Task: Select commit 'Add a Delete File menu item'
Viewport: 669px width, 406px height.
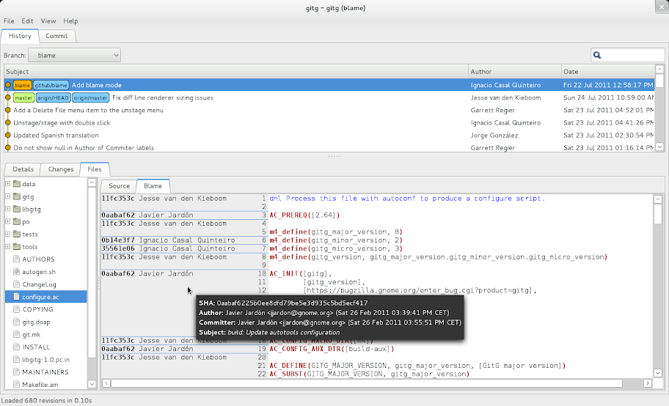Action: point(329,110)
